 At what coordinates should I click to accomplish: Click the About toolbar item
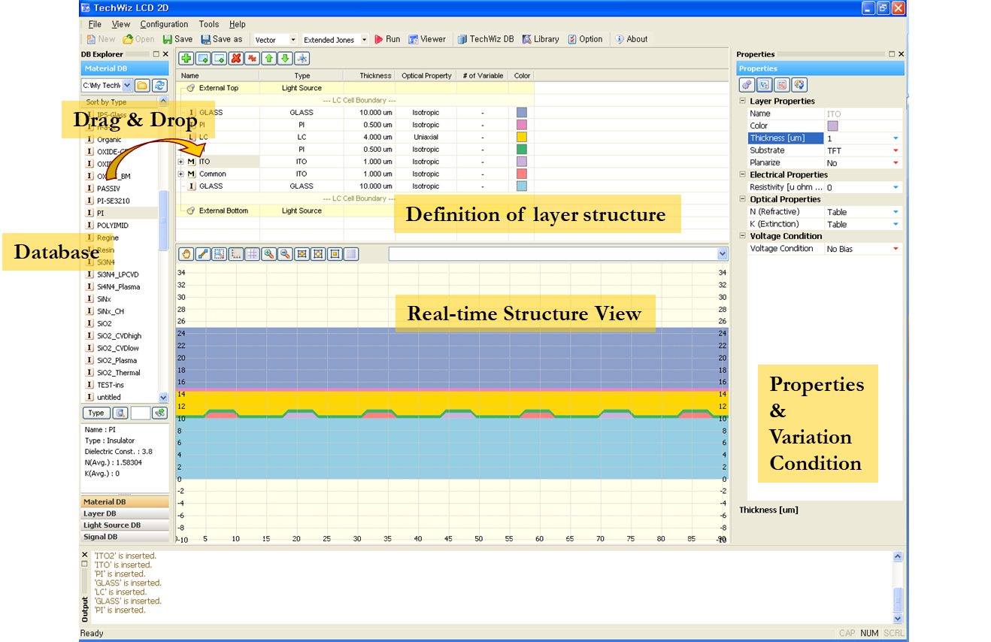click(x=632, y=39)
